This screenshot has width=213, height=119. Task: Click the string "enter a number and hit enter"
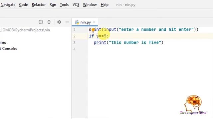coord(156,29)
